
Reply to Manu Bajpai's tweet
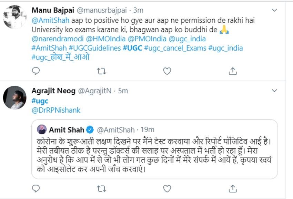pyautogui.click(x=36, y=71)
